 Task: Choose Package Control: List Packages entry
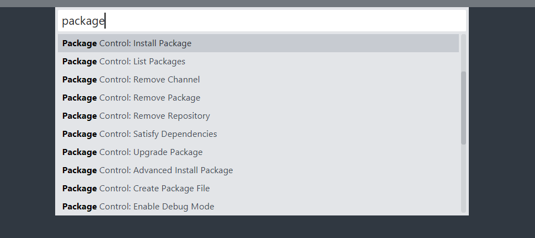pyautogui.click(x=124, y=62)
